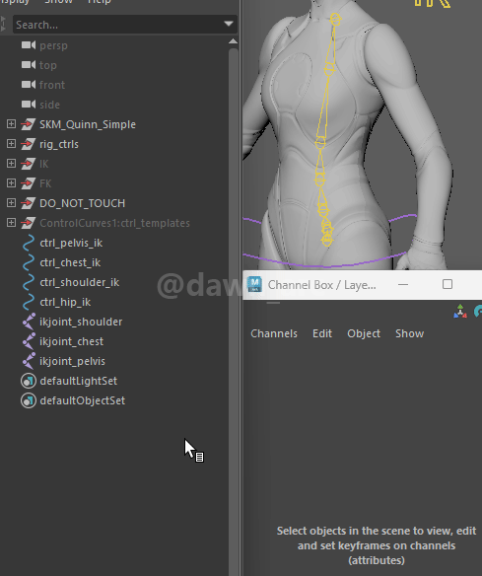Viewport: 482px width, 576px height.
Task: Click the rig_ctrls group icon
Action: pos(29,144)
